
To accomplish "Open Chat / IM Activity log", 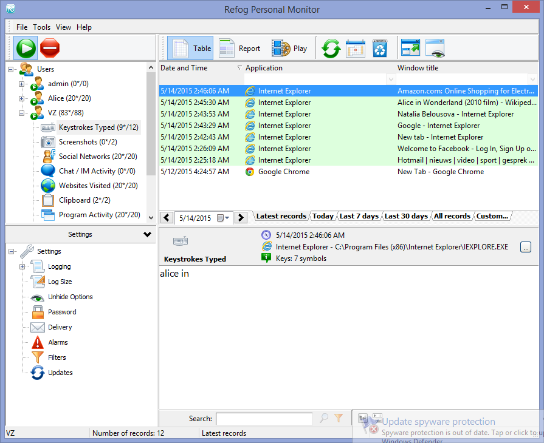I will pos(97,171).
